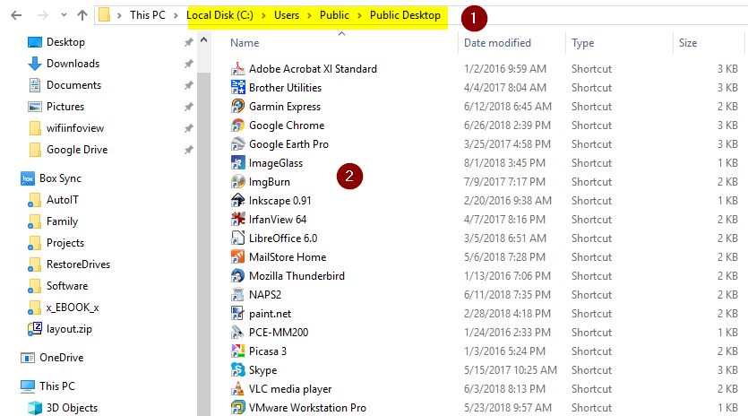Select the Picasa 3 shortcut icon

(x=237, y=351)
